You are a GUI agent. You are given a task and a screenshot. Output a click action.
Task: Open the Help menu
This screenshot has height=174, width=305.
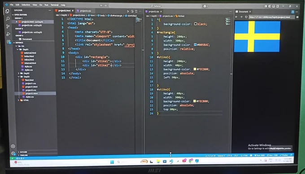click(63, 5)
